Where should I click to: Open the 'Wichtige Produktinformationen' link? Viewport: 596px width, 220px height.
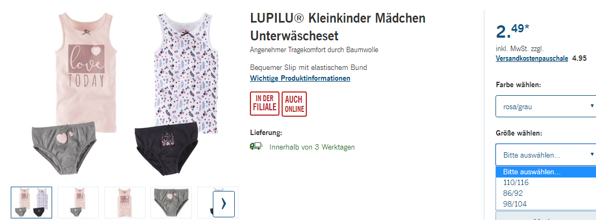pyautogui.click(x=300, y=79)
